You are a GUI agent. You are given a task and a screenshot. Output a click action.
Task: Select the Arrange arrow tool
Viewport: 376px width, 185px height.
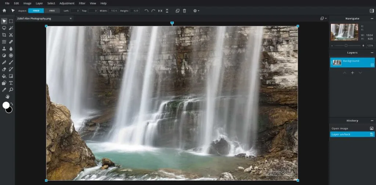pos(4,21)
